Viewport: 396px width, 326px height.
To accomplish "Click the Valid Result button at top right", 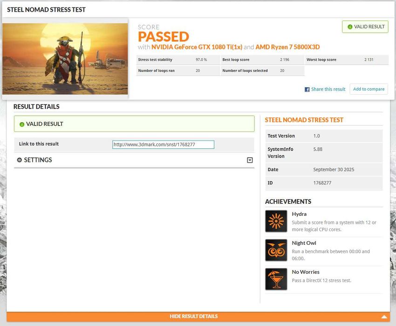I will pyautogui.click(x=365, y=27).
